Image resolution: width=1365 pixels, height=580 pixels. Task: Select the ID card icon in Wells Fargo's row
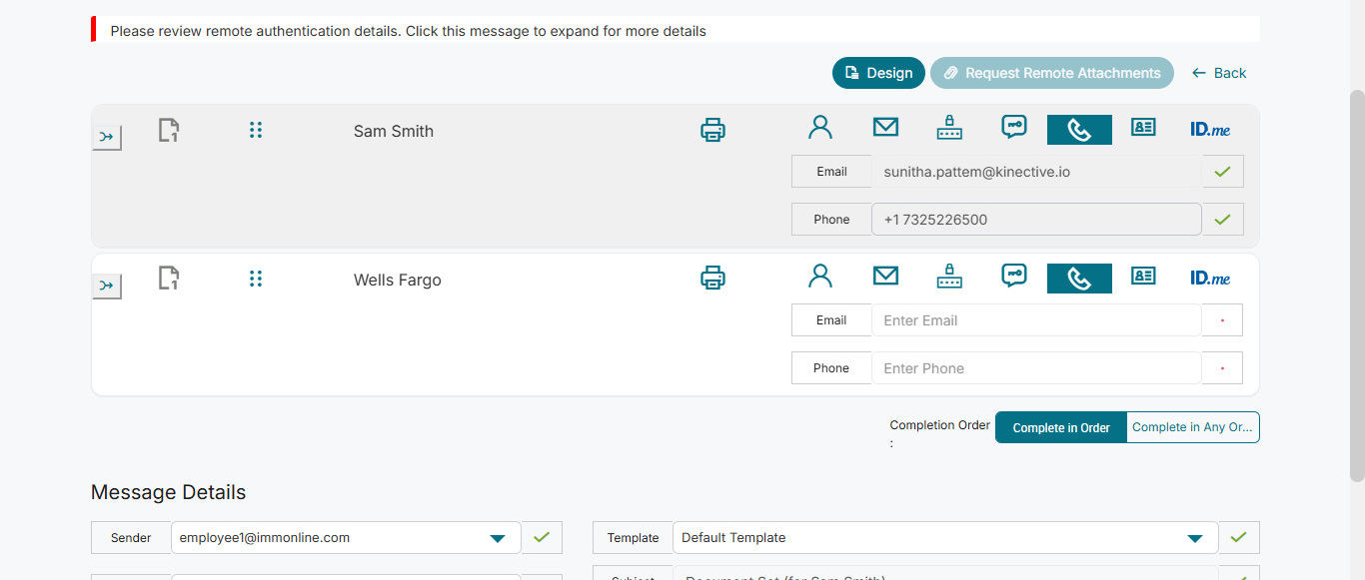pos(1143,277)
